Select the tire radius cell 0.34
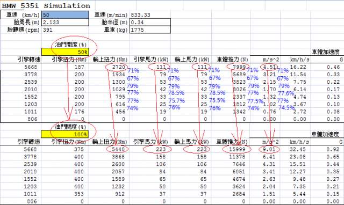The width and height of the screenshot is (344, 205). coord(150,23)
